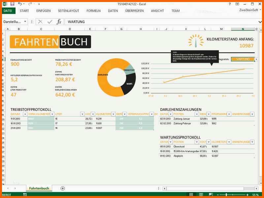Click the Enter checkmark icon in formula bar
The image size is (264, 198).
point(50,21)
